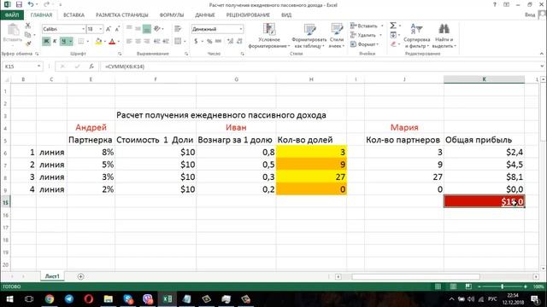
Task: Click Форматировать как таблицу button
Action: (309, 36)
